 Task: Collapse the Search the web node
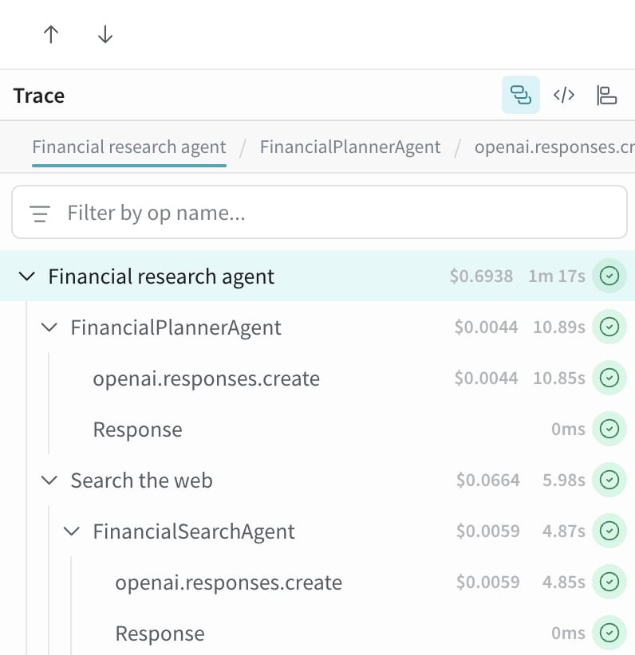tap(49, 480)
